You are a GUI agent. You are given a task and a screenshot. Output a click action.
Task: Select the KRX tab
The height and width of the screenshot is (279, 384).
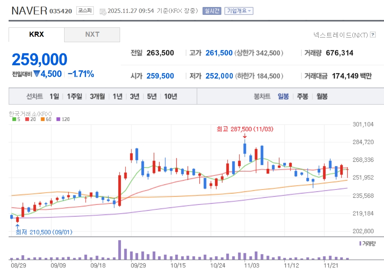(36, 34)
